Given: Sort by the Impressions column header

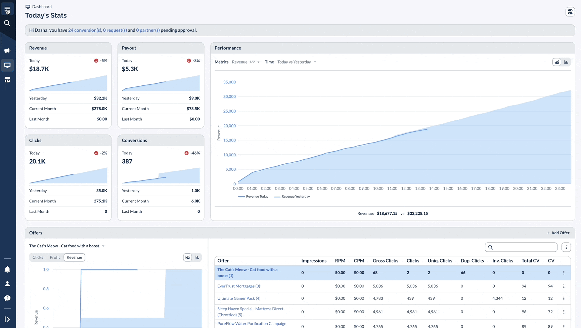Looking at the screenshot, I should point(314,261).
